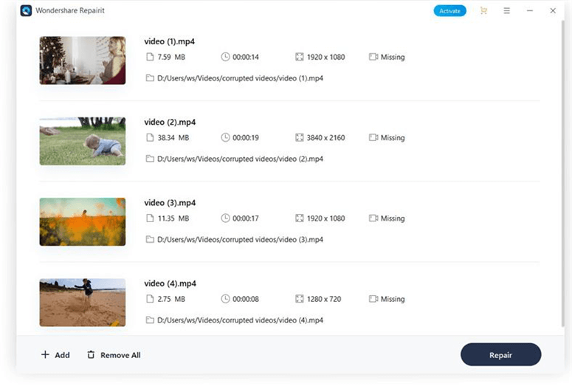572x386 pixels.
Task: Select the video (2).mp4 thumbnail
Action: click(82, 141)
